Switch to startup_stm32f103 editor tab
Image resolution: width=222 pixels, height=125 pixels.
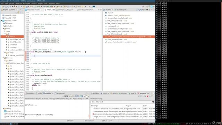(x=86, y=10)
